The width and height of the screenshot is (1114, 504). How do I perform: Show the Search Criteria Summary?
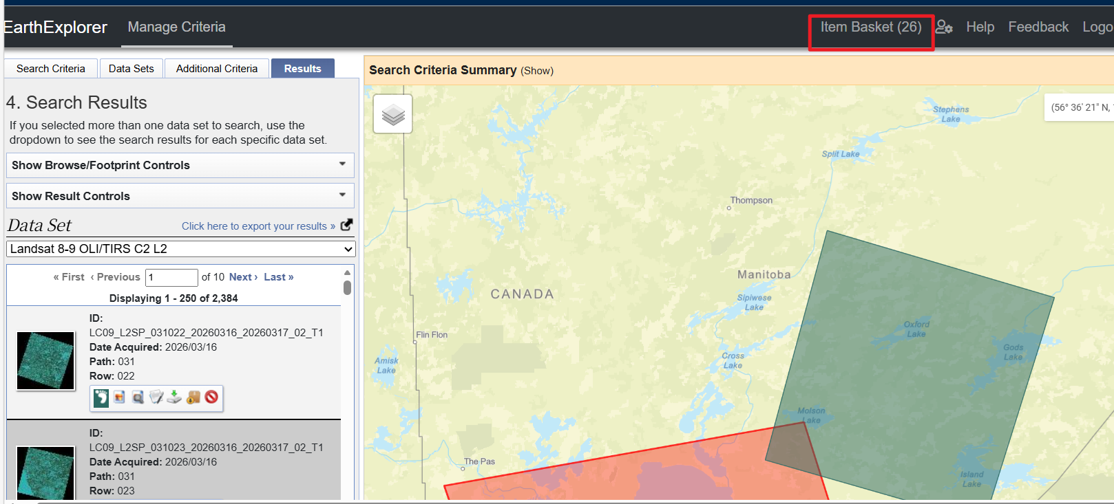point(537,71)
